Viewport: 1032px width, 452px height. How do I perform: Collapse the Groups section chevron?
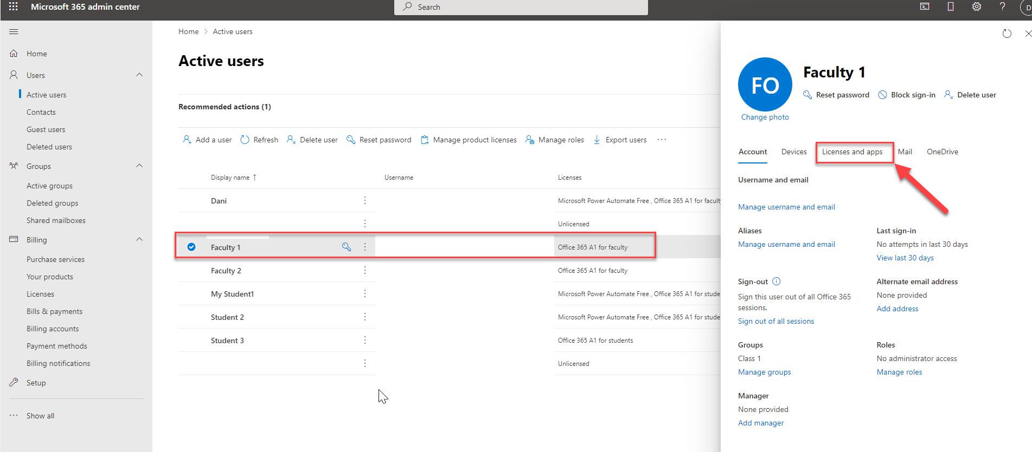point(139,166)
